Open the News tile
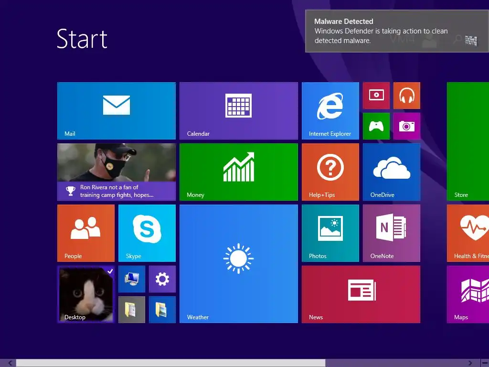This screenshot has height=367, width=489. coord(361,294)
